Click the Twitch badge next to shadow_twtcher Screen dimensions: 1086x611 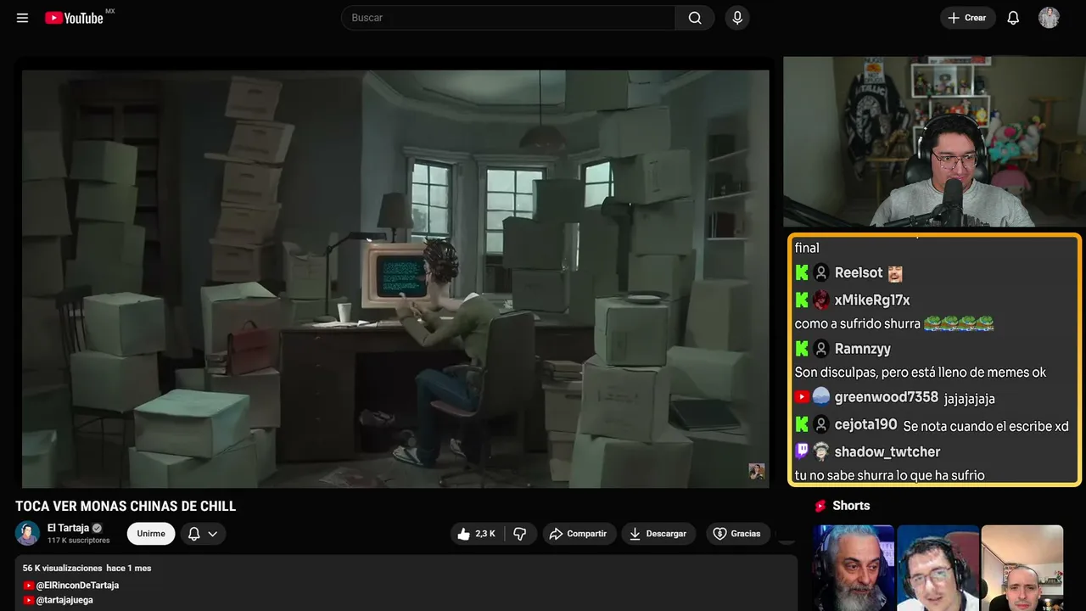pyautogui.click(x=802, y=451)
